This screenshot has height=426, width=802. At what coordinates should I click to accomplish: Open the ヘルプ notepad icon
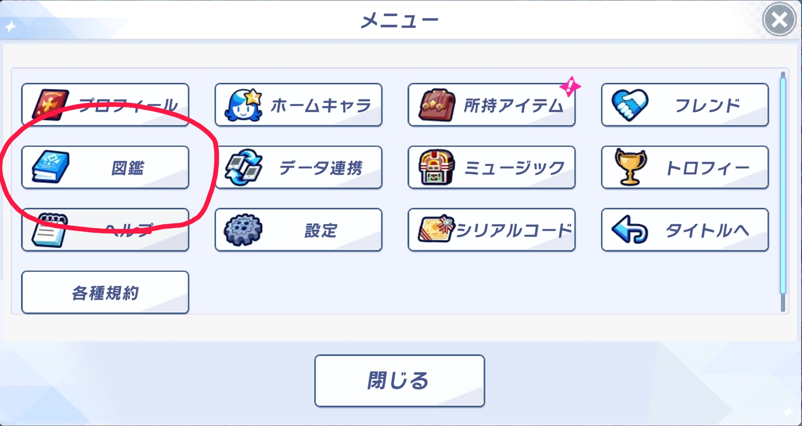pos(50,230)
